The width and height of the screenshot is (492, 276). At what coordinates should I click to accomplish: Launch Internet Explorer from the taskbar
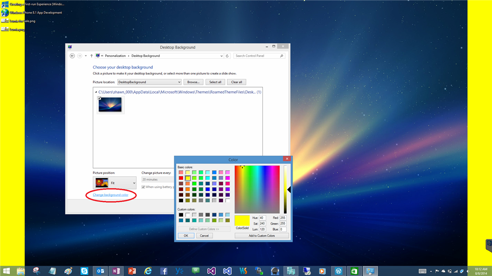(x=148, y=271)
